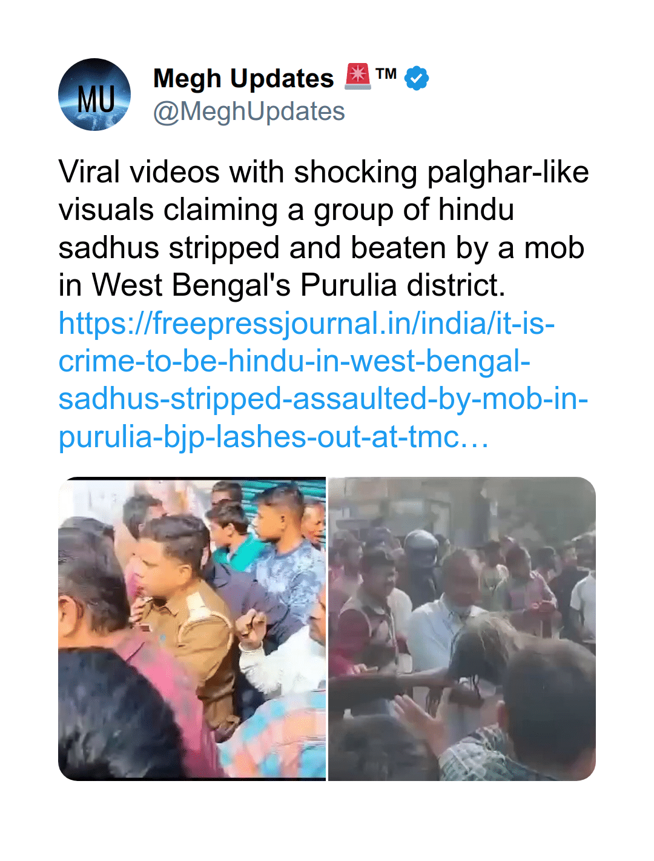Open the Megh Updates display name
The height and width of the screenshot is (861, 654).
tap(243, 79)
